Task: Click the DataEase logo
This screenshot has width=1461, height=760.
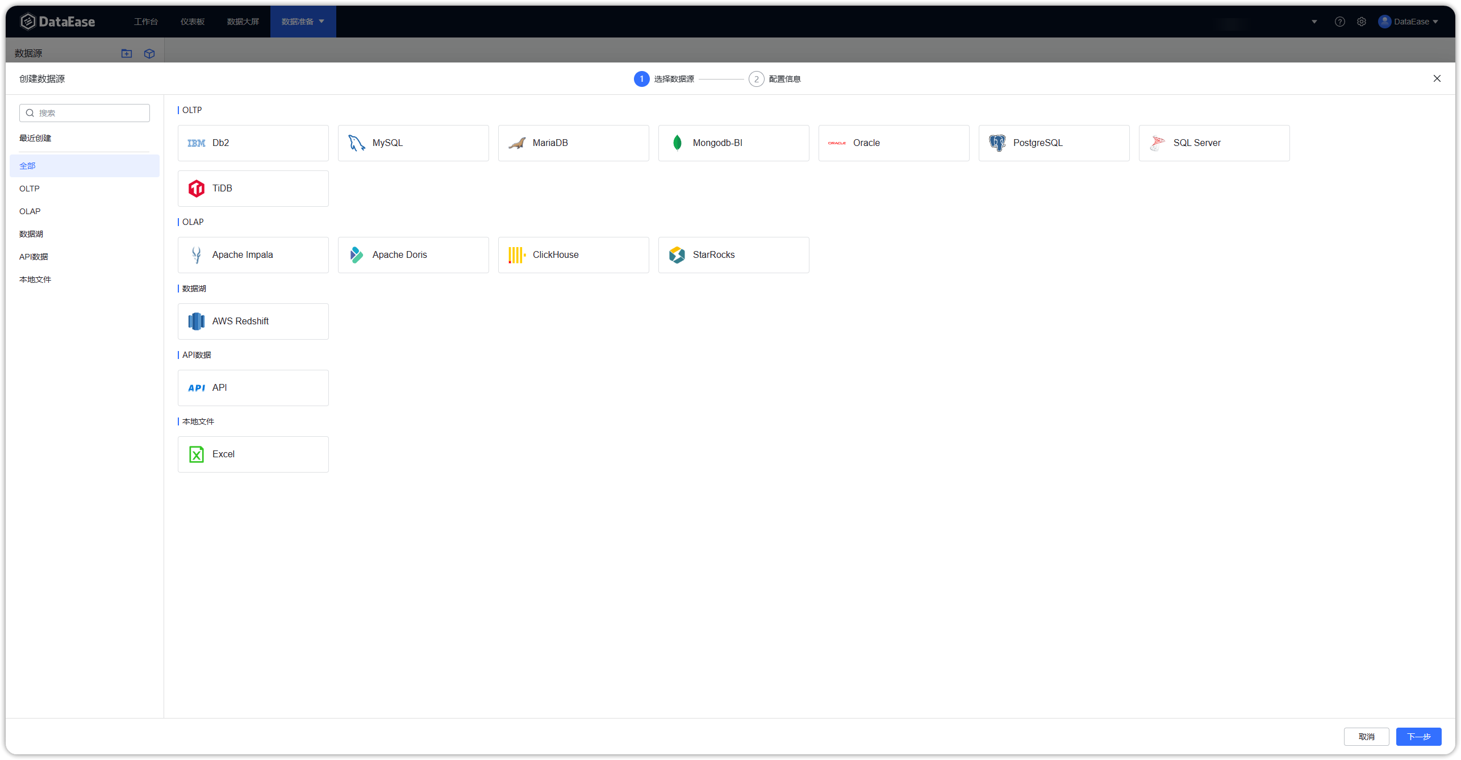Action: (57, 22)
